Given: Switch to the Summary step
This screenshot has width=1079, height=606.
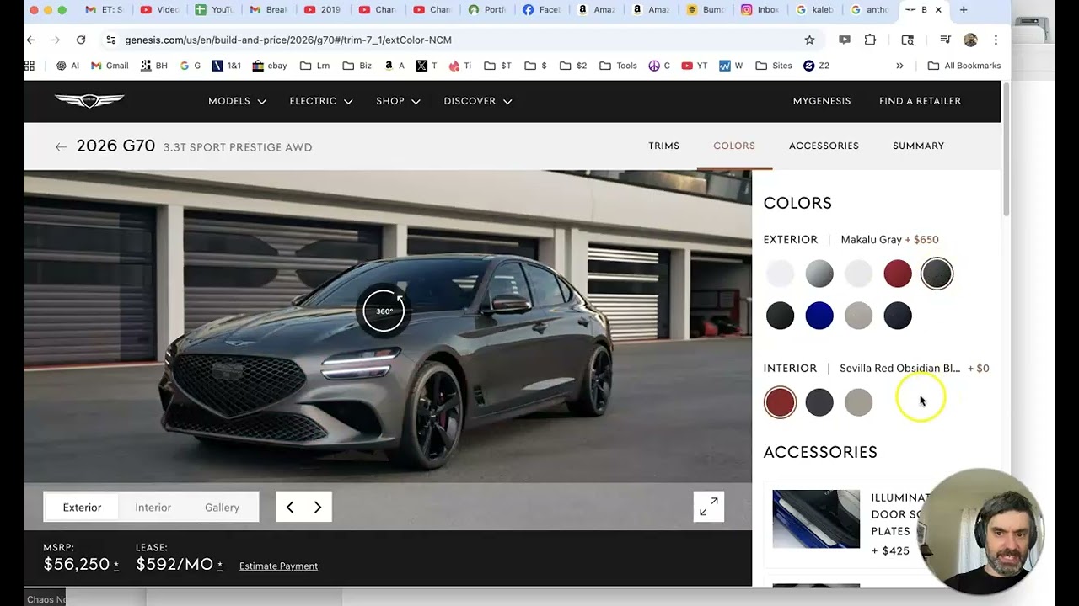Looking at the screenshot, I should coord(918,146).
